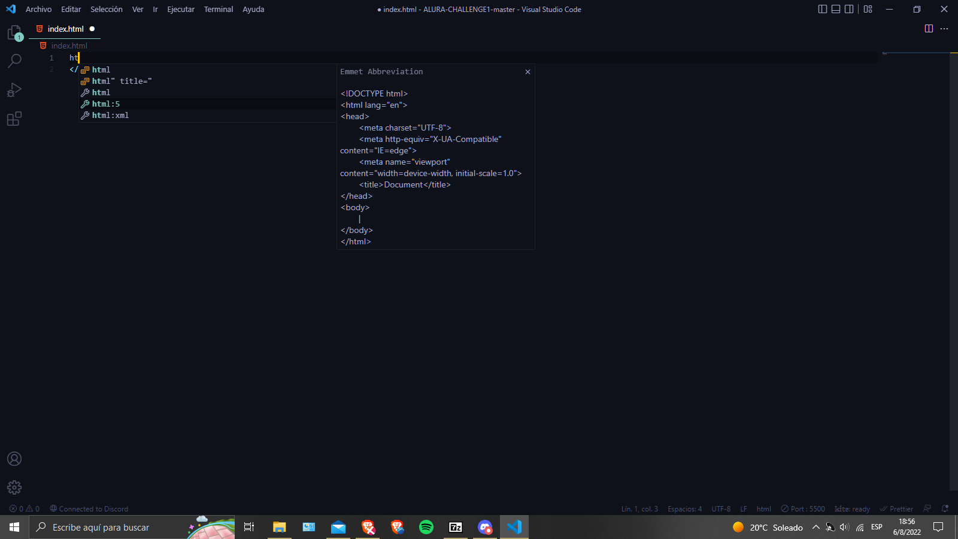Click the Connected to Discord status item
Image resolution: width=958 pixels, height=539 pixels.
(89, 509)
